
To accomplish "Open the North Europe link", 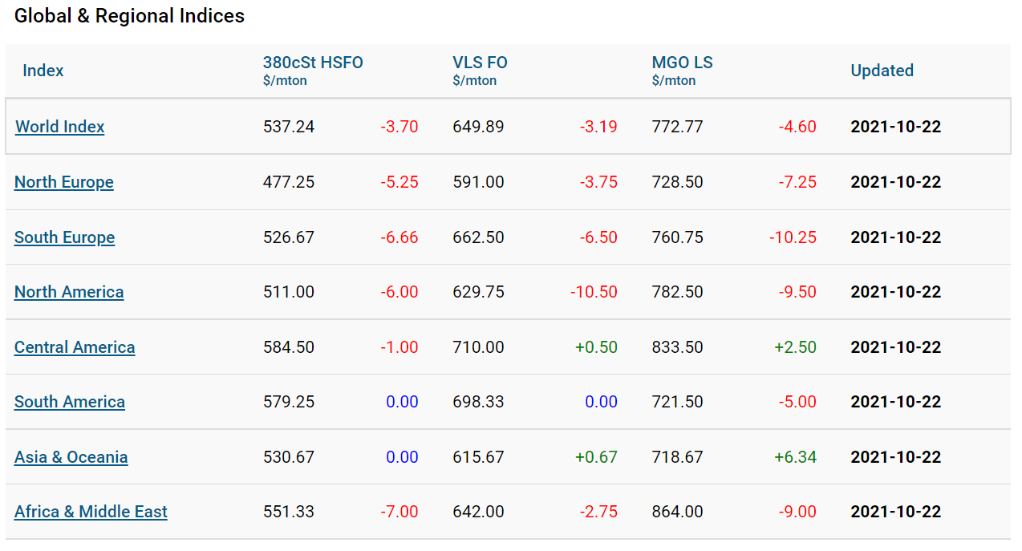I will (x=64, y=182).
